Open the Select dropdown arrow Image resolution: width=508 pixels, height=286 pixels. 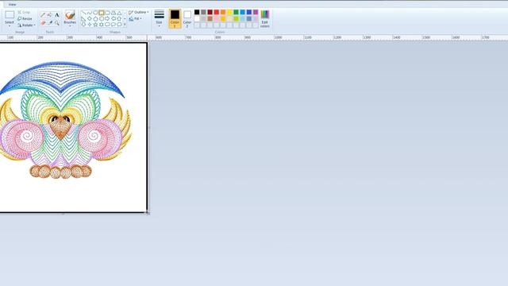coord(10,26)
